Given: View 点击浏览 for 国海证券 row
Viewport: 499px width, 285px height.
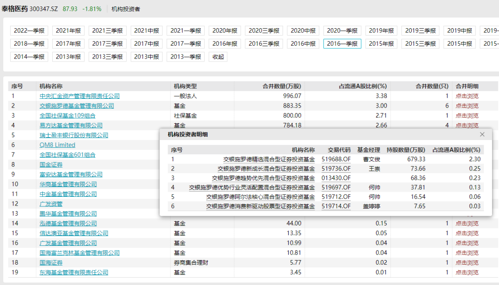Looking at the screenshot, I should [x=467, y=263].
